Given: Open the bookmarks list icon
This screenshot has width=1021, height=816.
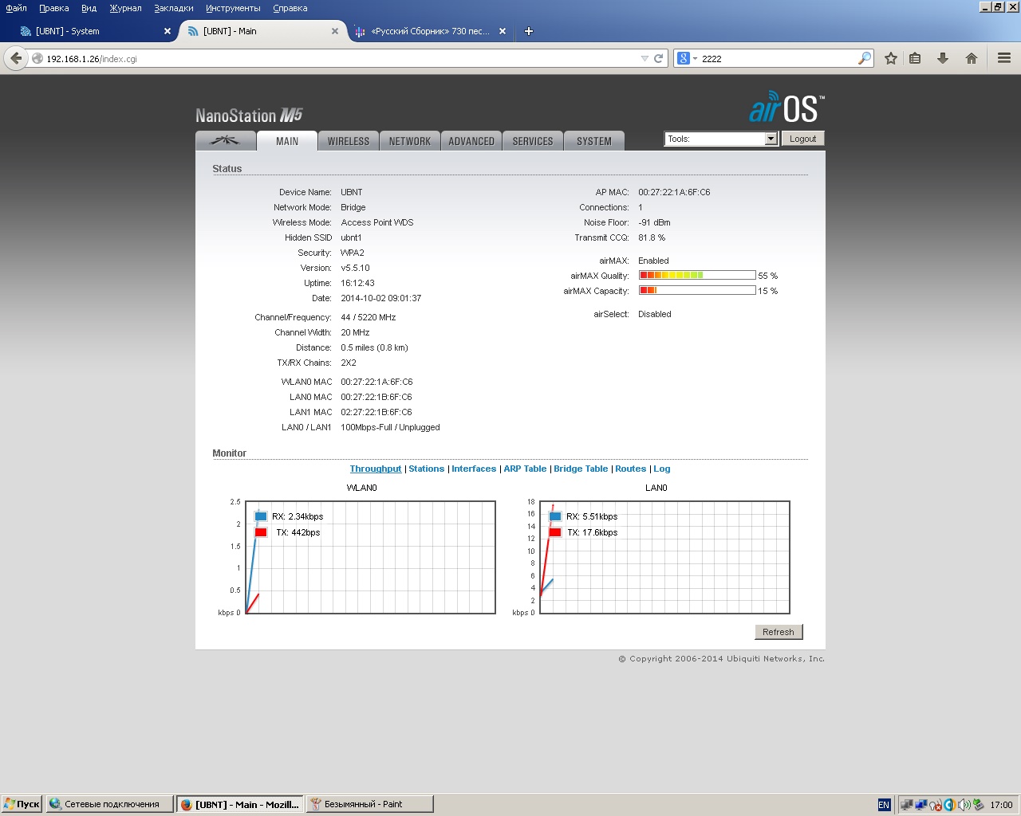Looking at the screenshot, I should coord(916,58).
